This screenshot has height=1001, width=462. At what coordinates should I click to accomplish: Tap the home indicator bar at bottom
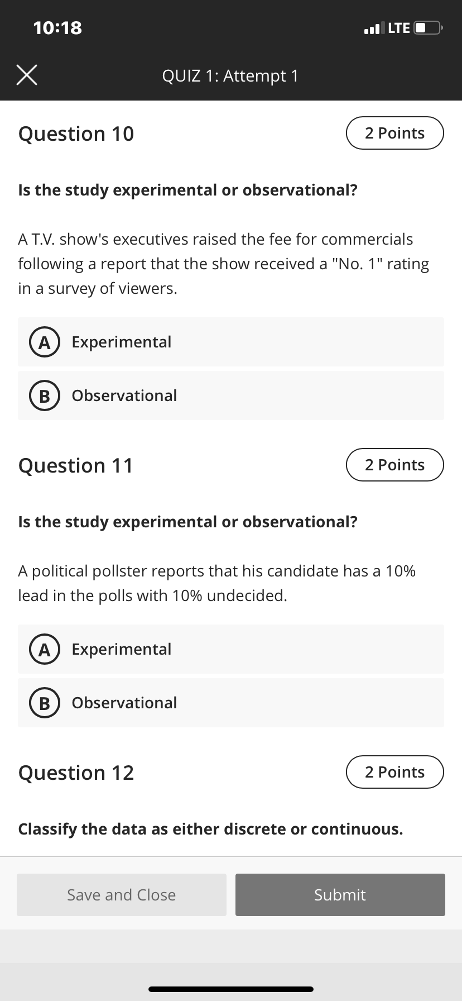(231, 989)
